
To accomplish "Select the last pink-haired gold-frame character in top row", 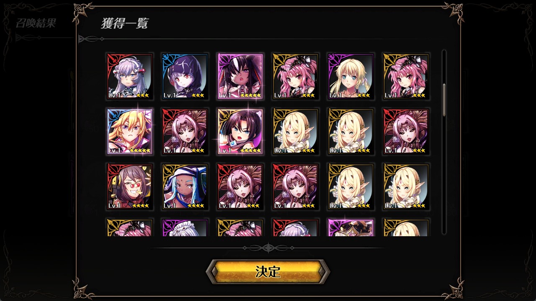I will click(x=406, y=76).
